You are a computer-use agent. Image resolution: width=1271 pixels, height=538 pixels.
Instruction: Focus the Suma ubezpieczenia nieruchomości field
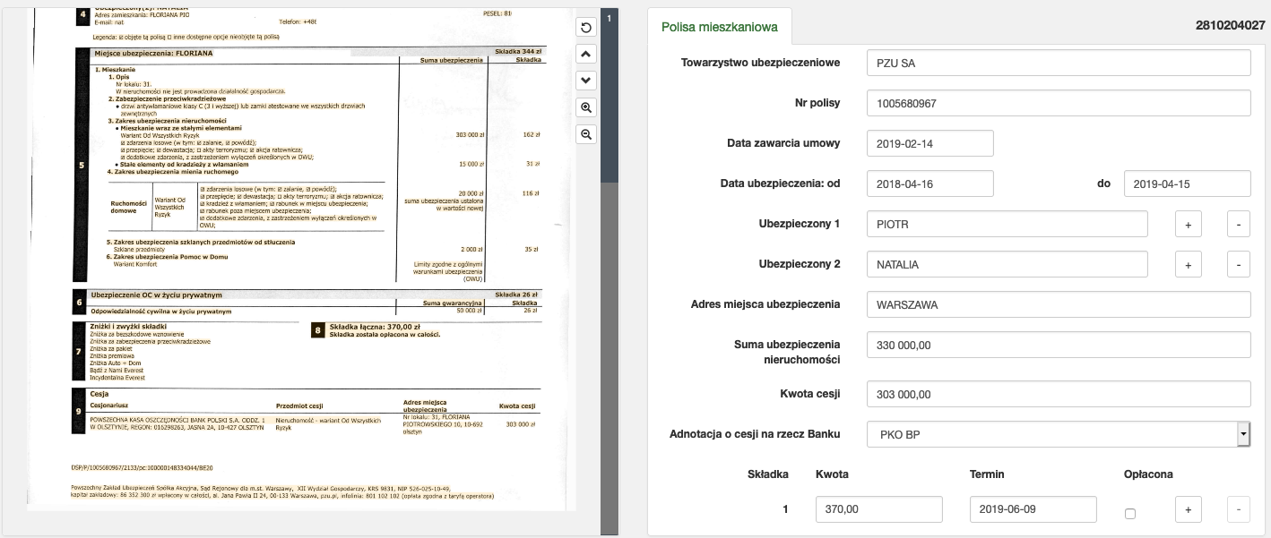point(1059,345)
